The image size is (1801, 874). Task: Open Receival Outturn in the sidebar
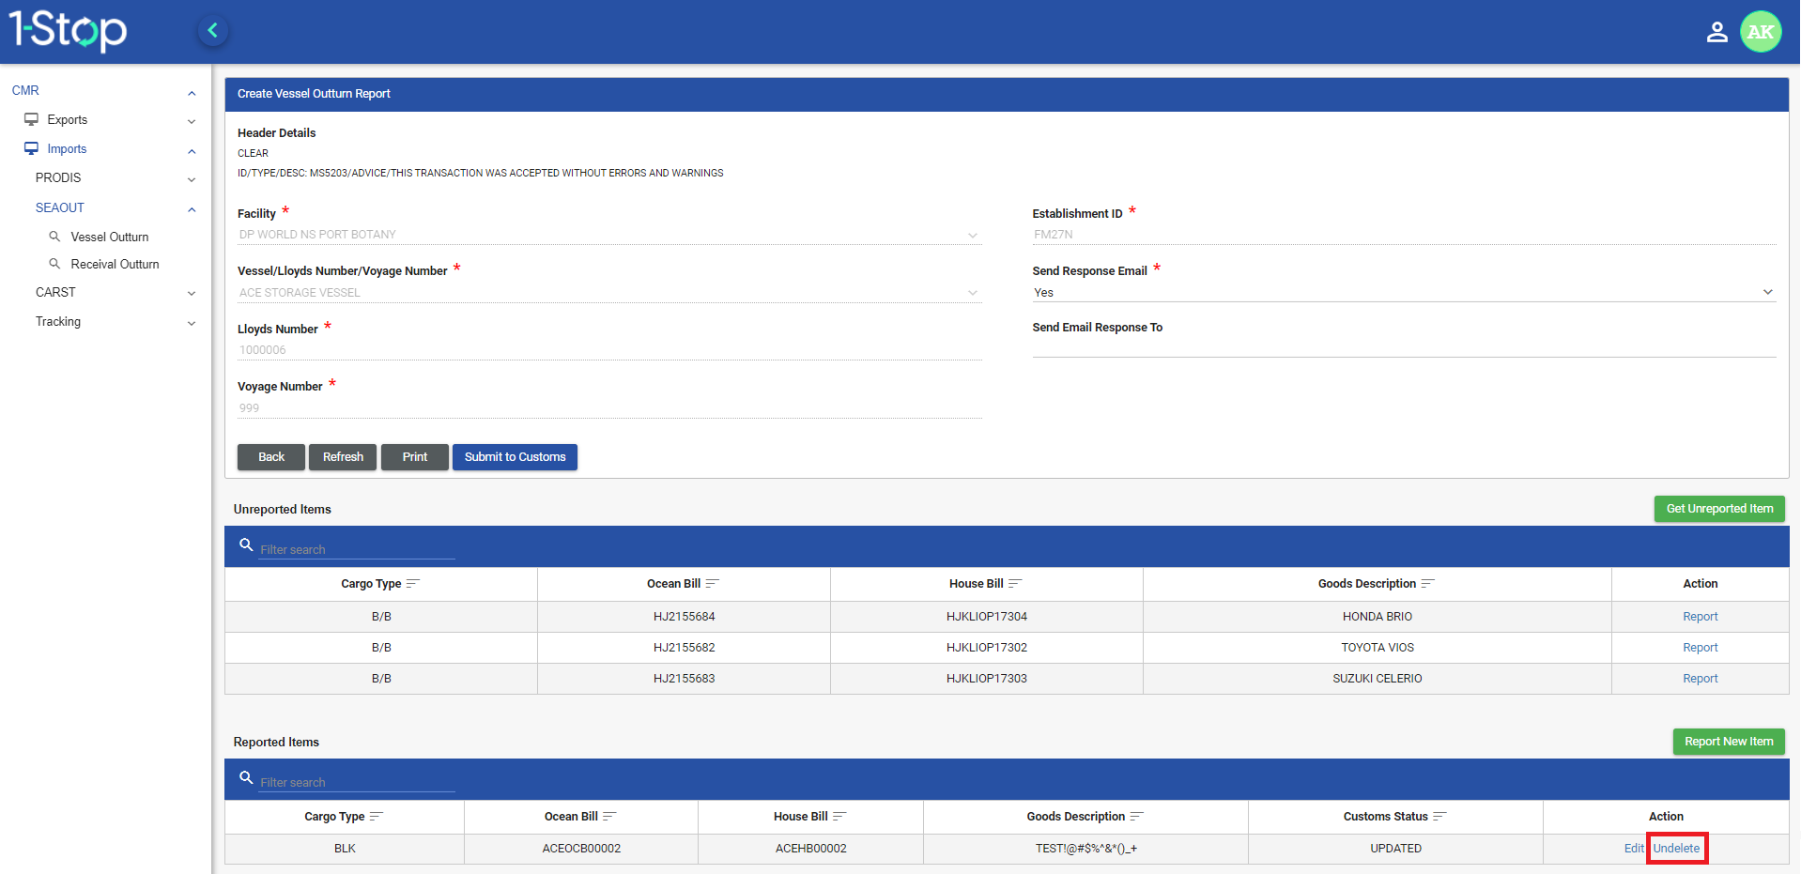(115, 265)
